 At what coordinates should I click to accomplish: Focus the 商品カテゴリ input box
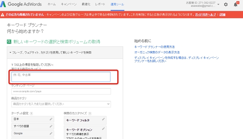click(x=61, y=104)
